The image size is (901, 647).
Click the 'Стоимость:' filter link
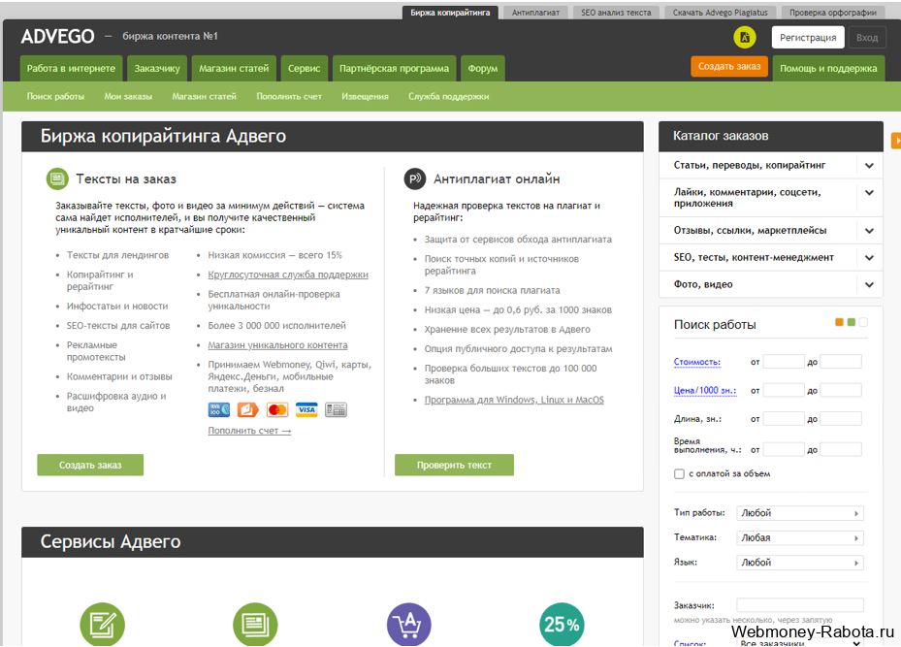[x=697, y=362]
